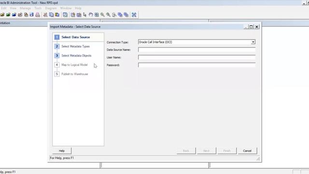309x174 pixels.
Task: Click the Password input field
Action: click(x=197, y=65)
